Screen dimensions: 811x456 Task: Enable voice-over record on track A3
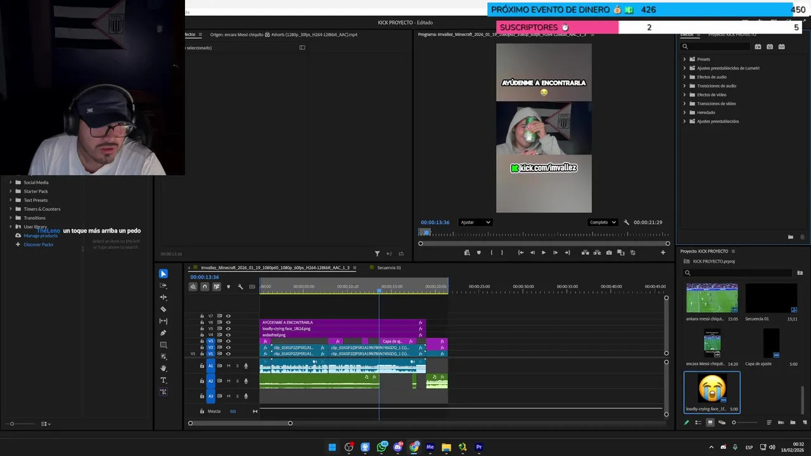[246, 396]
